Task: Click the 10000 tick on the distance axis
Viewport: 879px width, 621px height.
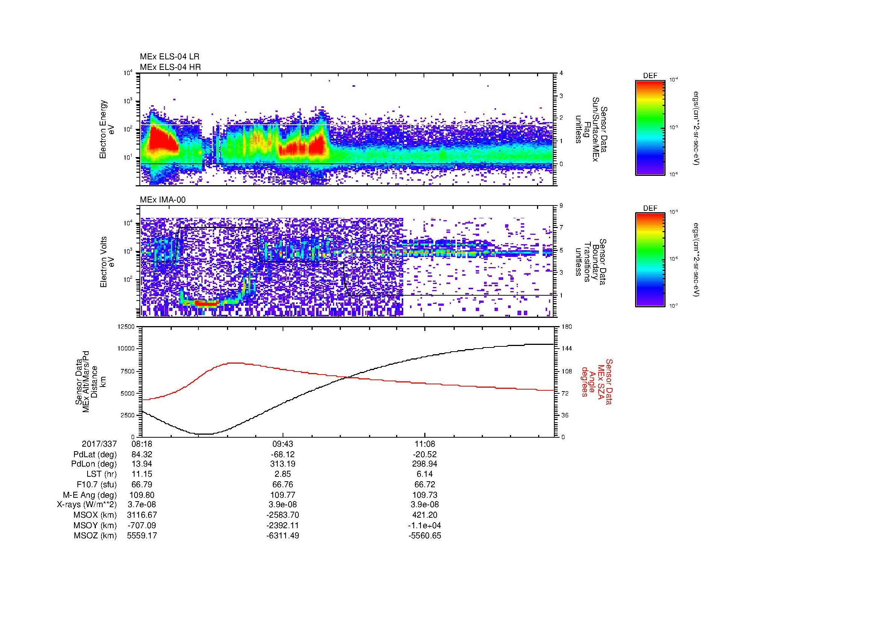Action: [127, 349]
